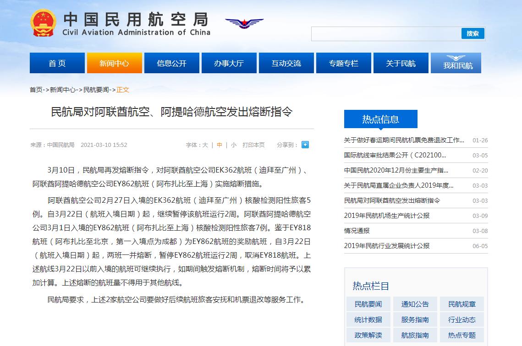Follow the 首页 breadcrumb link
The width and height of the screenshot is (522, 346).
click(x=36, y=90)
